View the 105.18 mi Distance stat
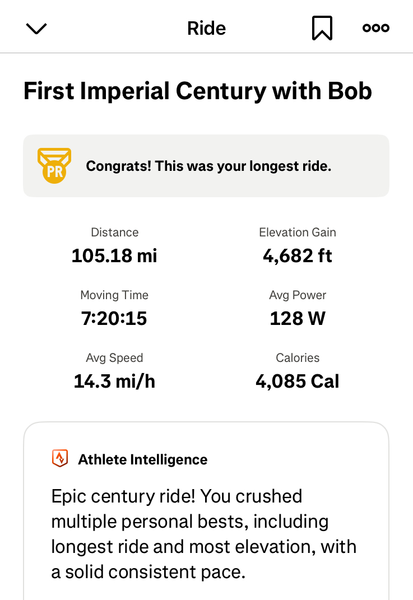This screenshot has height=600, width=413. (x=114, y=256)
